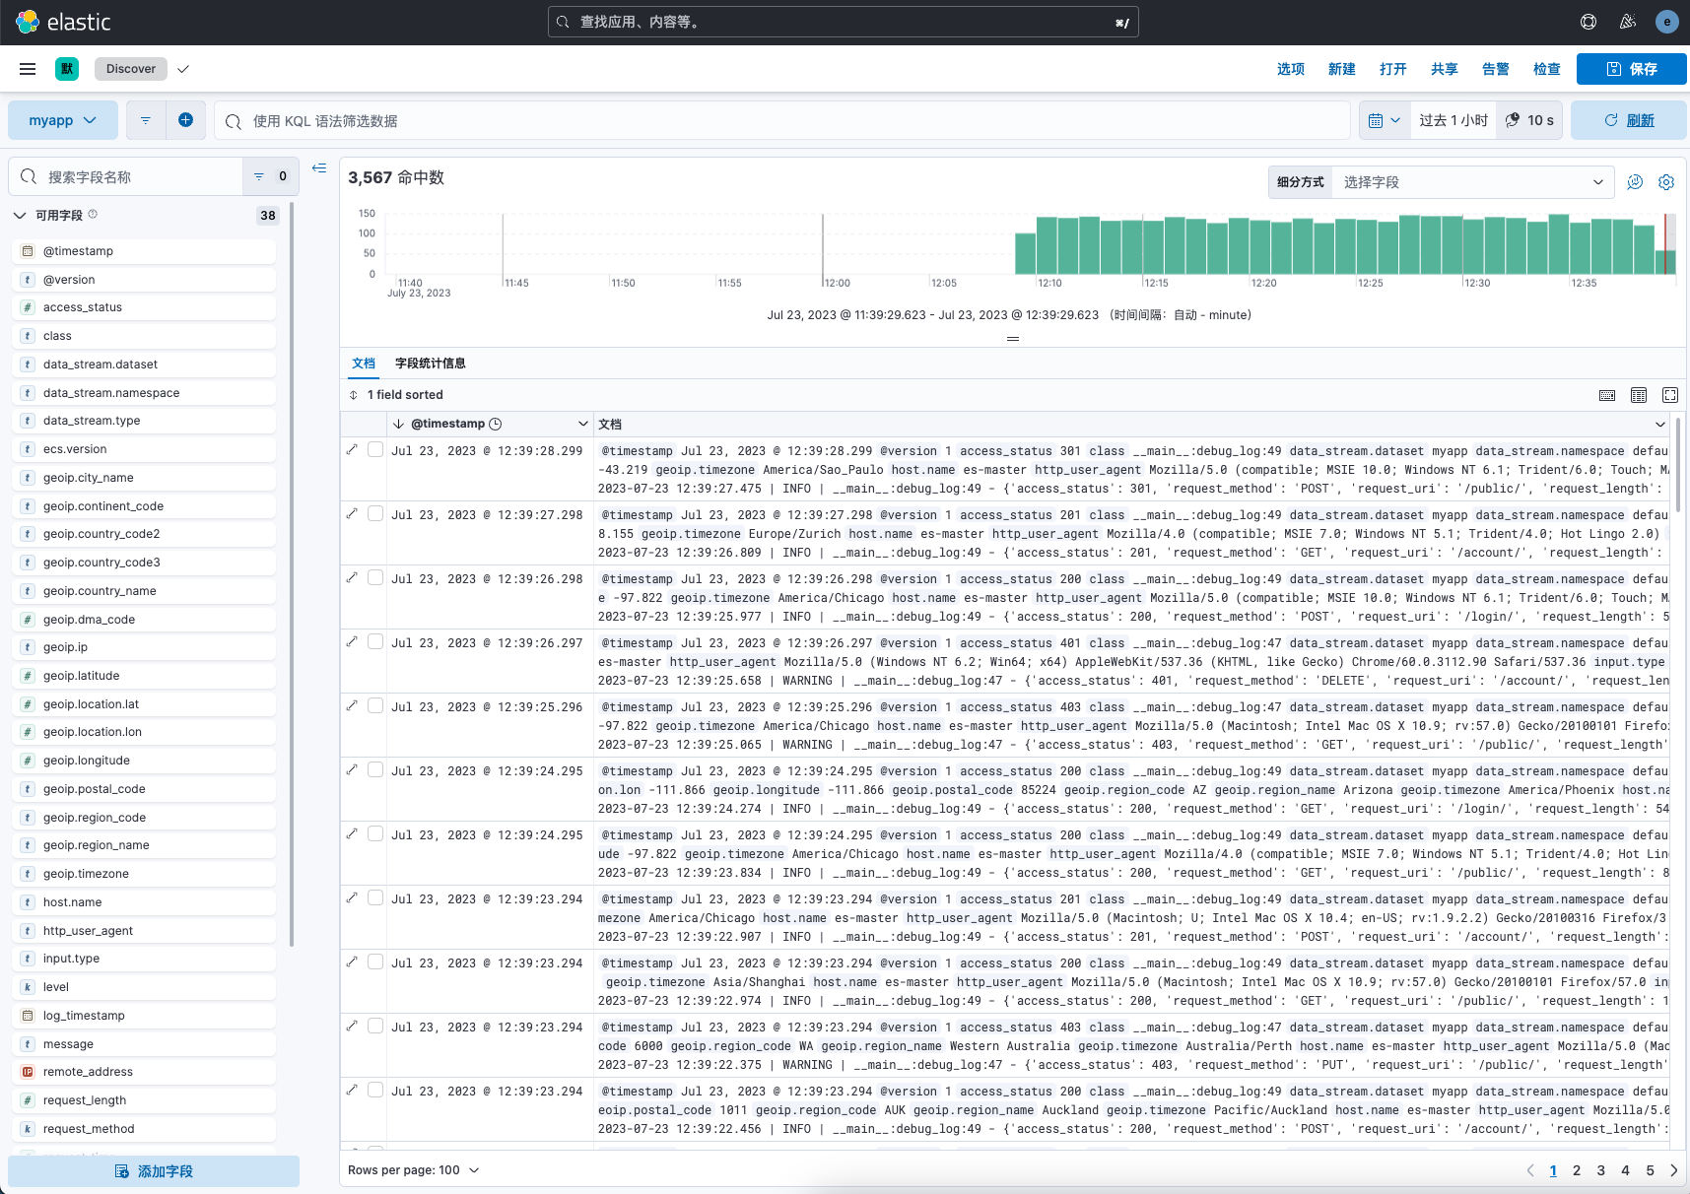
Task: Open 选择字段 breakdown dropdown
Action: pos(1473,182)
